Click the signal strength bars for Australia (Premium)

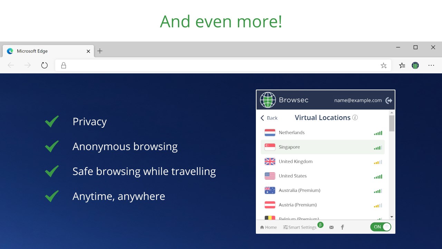[378, 191]
